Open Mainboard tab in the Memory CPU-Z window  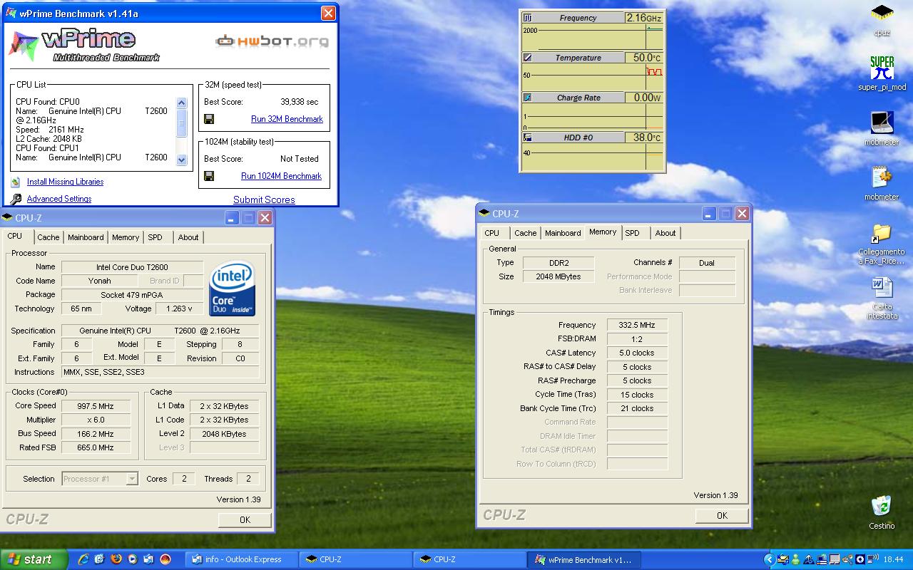coord(563,233)
